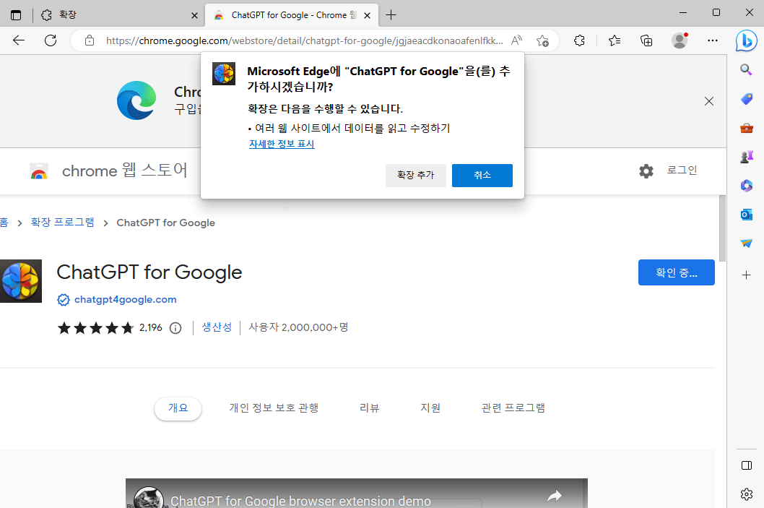
Task: Cancel install with 취소 button
Action: pyautogui.click(x=482, y=175)
